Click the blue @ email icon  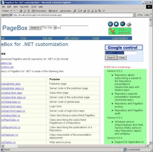pos(110,24)
